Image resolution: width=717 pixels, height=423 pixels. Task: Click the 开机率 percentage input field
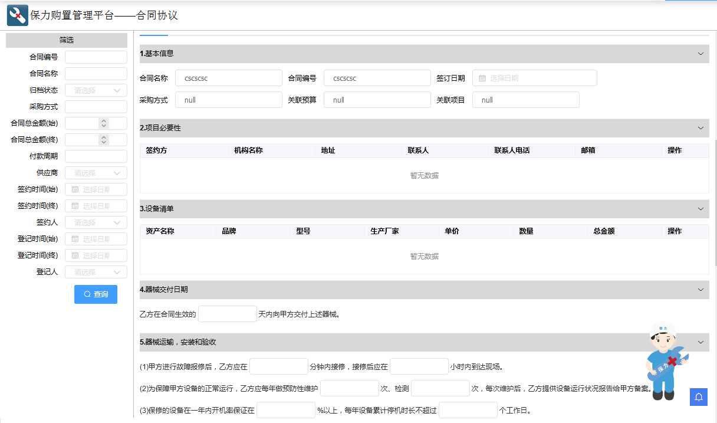286,410
